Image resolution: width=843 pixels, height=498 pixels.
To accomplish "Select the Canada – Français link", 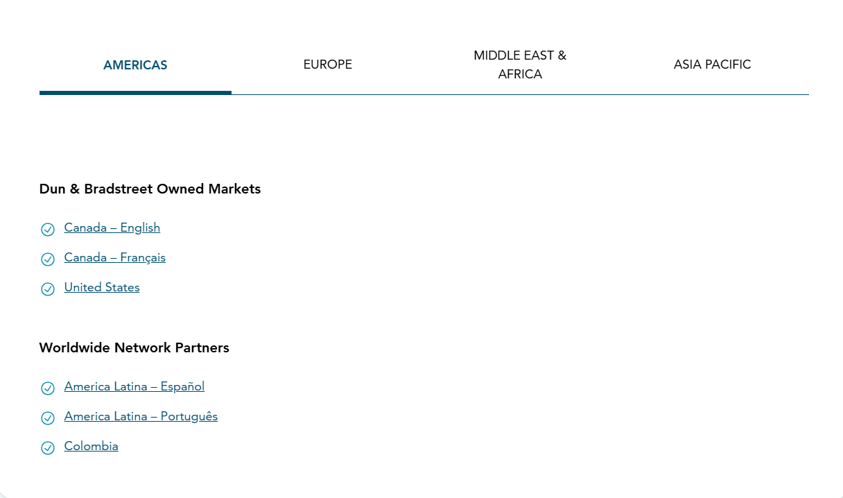I will point(114,257).
